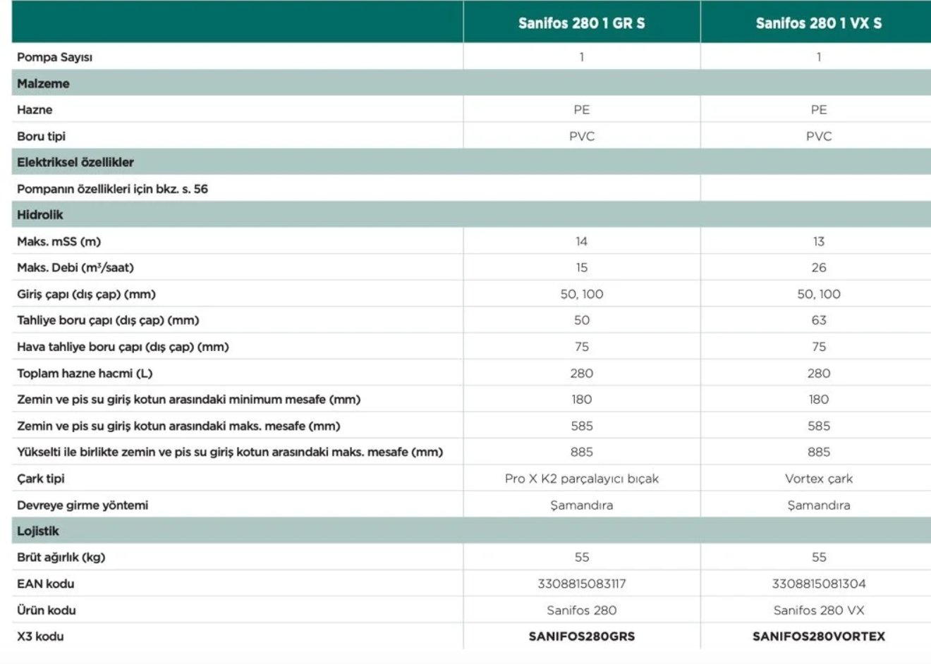Click the Lojistik section header
931x664 pixels.
(x=471, y=531)
